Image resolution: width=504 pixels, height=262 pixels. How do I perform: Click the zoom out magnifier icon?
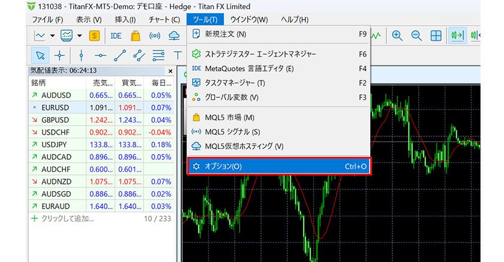coord(416,35)
